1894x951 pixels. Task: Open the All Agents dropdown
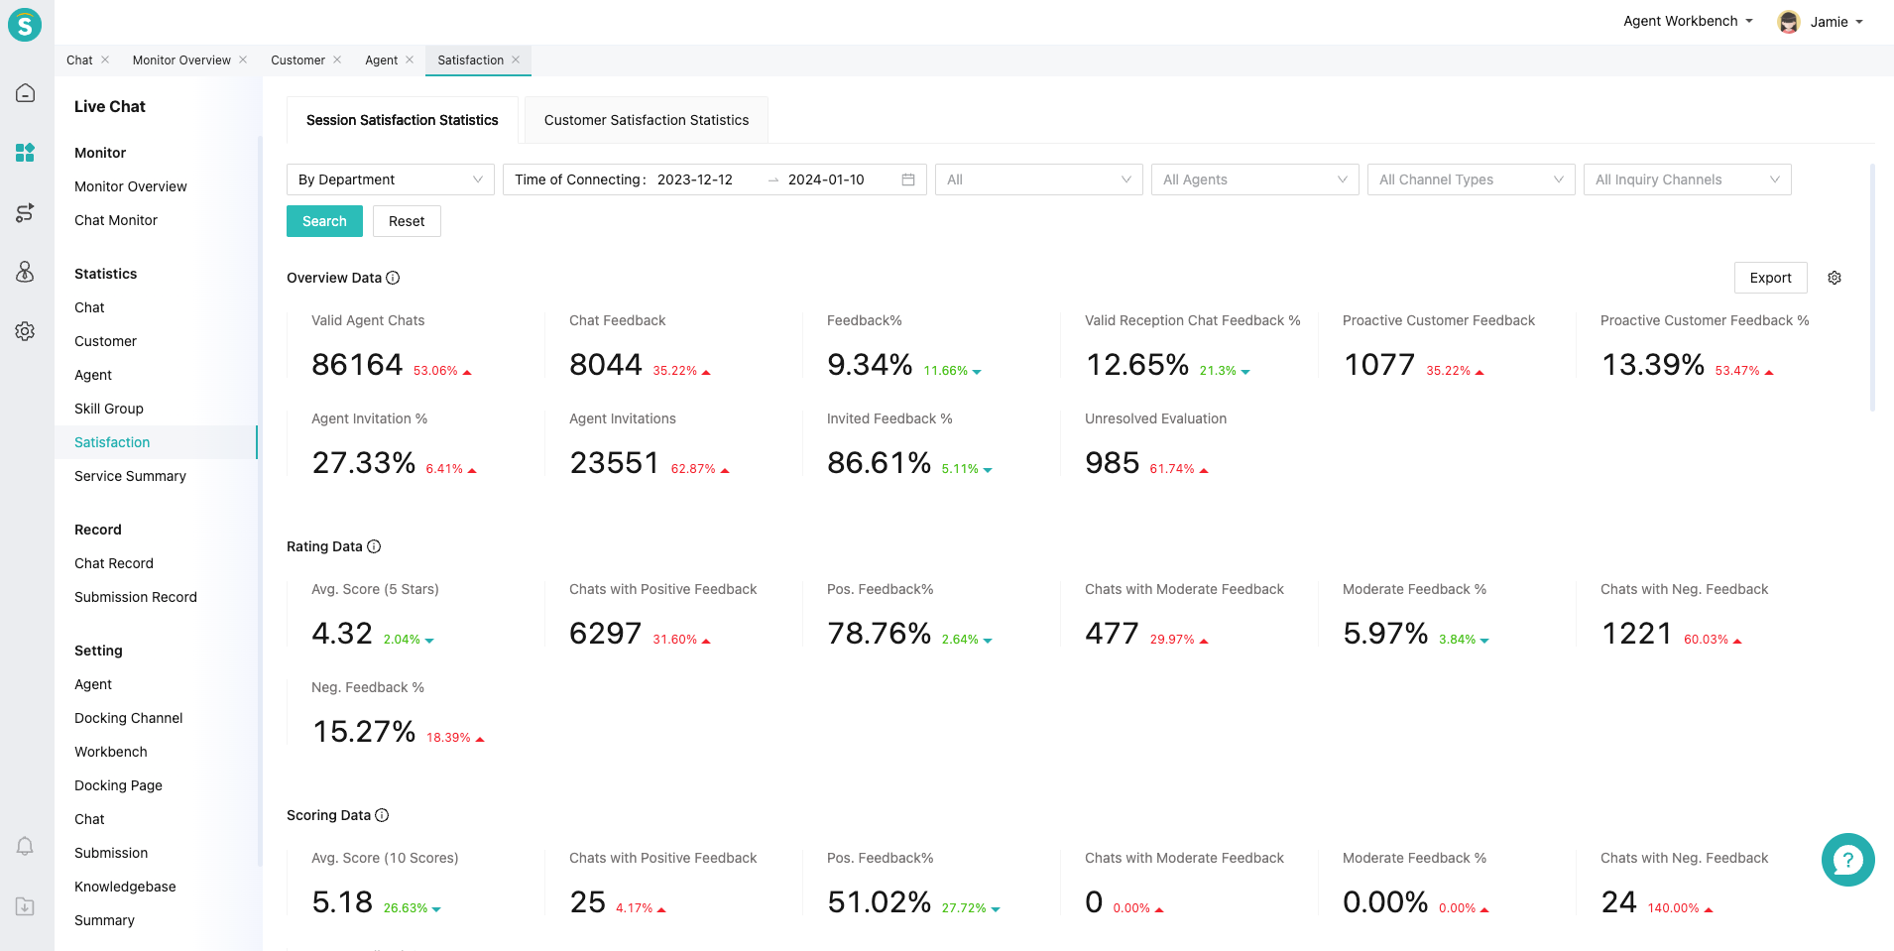click(x=1255, y=179)
